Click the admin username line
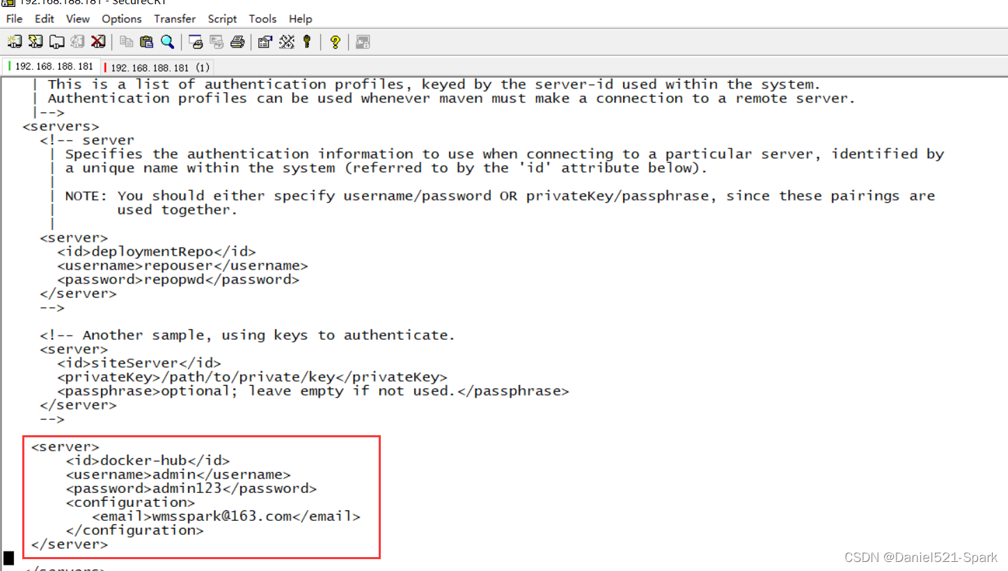 pyautogui.click(x=178, y=474)
